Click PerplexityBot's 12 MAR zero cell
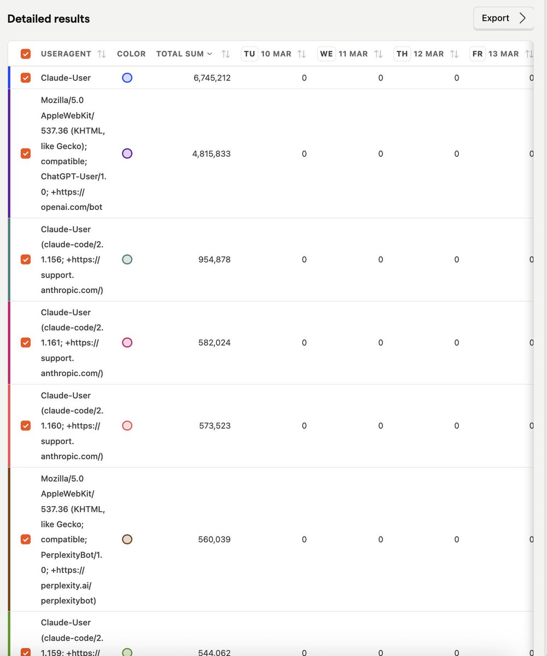The image size is (547, 656). 457,539
